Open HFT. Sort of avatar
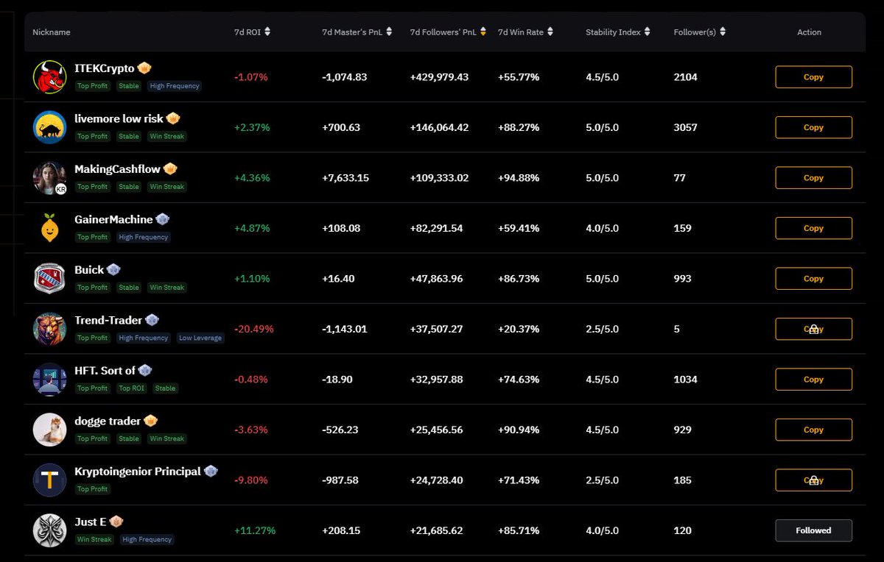 49,379
